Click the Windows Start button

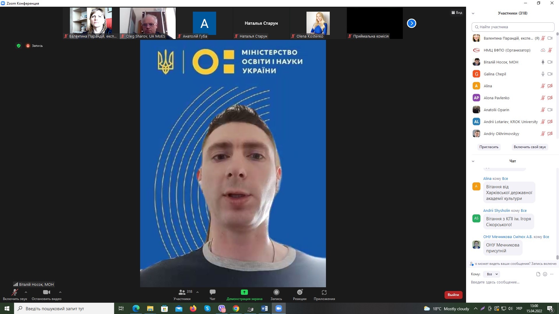(x=7, y=308)
